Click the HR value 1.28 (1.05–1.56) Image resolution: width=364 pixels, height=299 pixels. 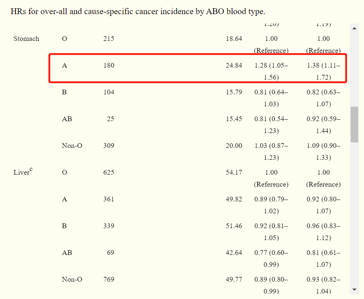pyautogui.click(x=271, y=71)
